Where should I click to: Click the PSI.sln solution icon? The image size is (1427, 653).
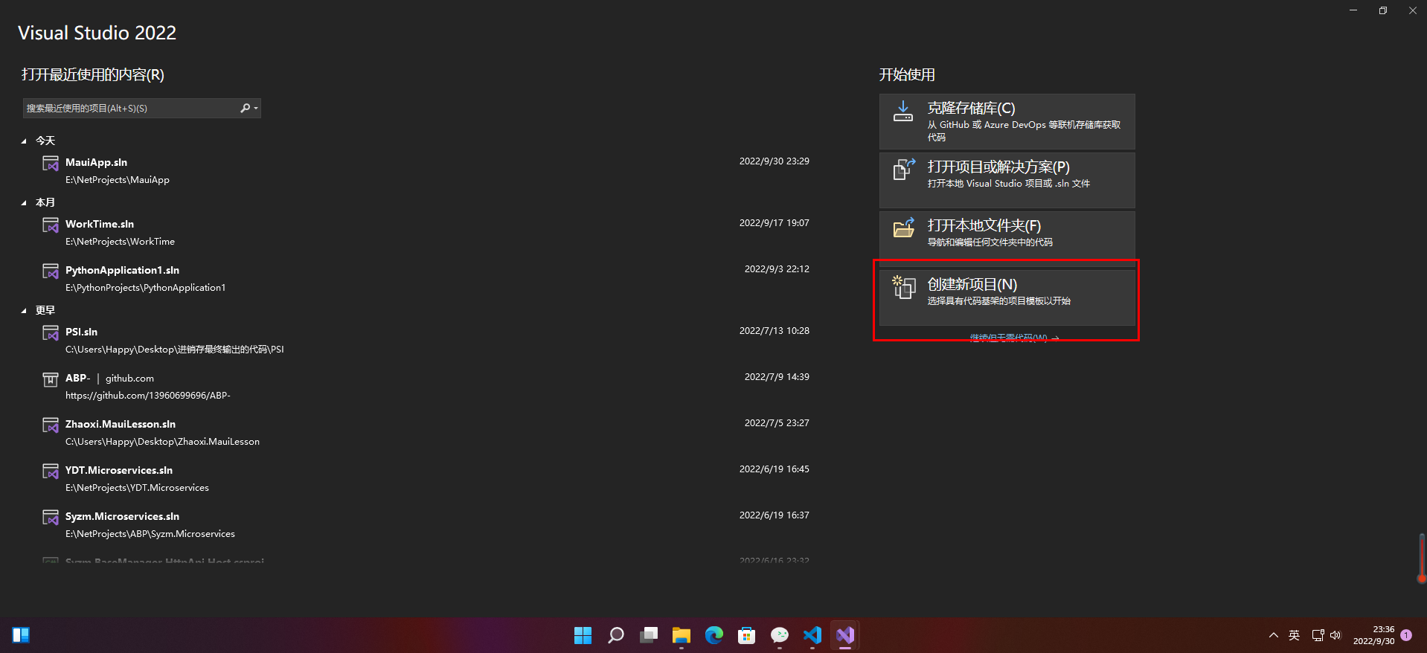click(x=51, y=332)
